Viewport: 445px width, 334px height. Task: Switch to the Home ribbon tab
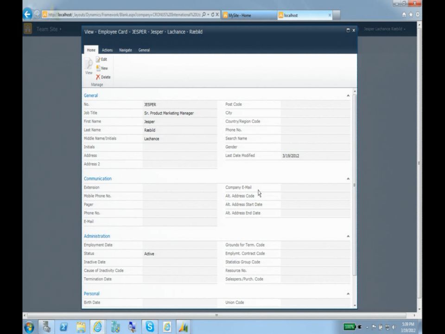[91, 50]
